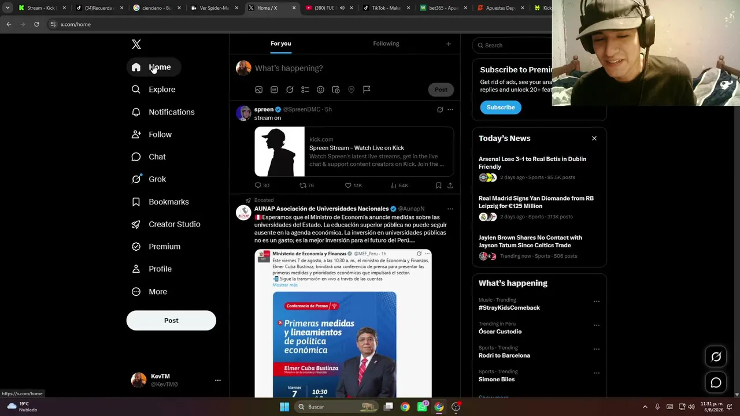Open more options on the AUNAP post
The height and width of the screenshot is (416, 740).
(x=450, y=209)
